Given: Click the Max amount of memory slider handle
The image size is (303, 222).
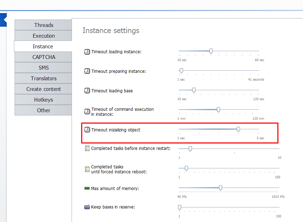Looking at the screenshot, I should (220, 188).
